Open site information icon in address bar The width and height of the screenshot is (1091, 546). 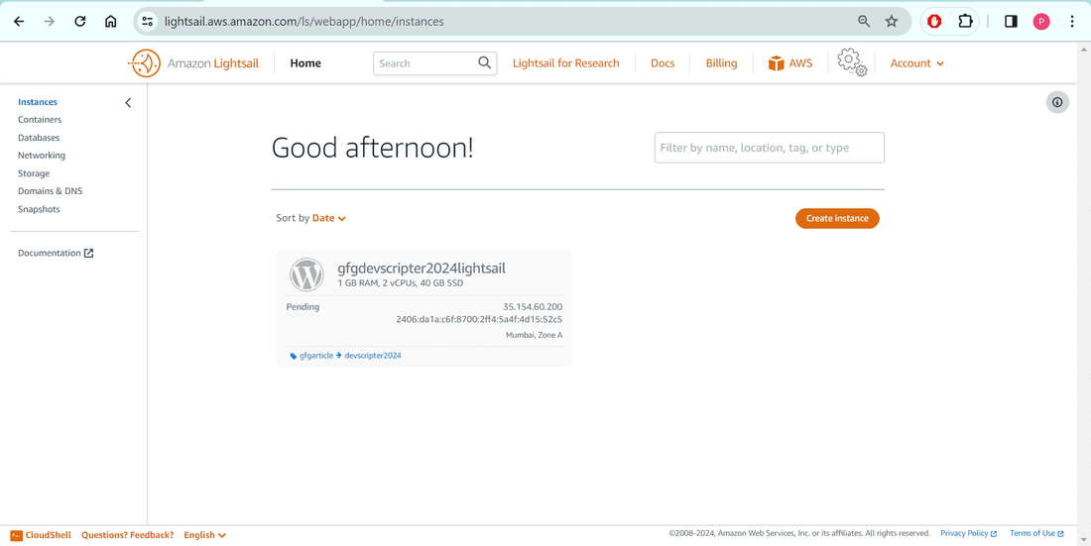pos(148,22)
